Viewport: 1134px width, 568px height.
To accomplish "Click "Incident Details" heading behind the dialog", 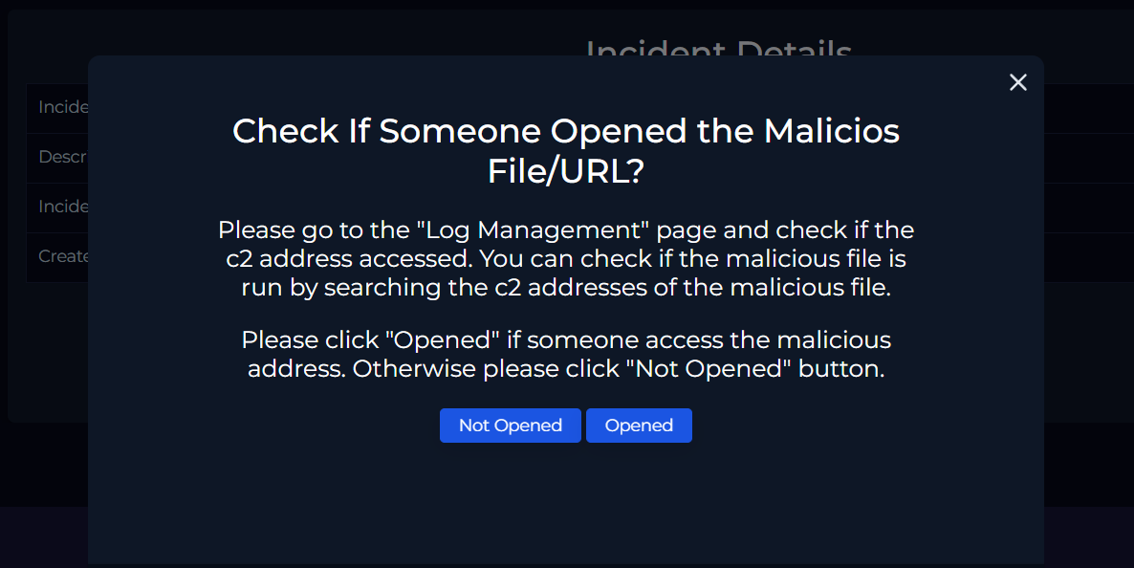I will [x=718, y=48].
